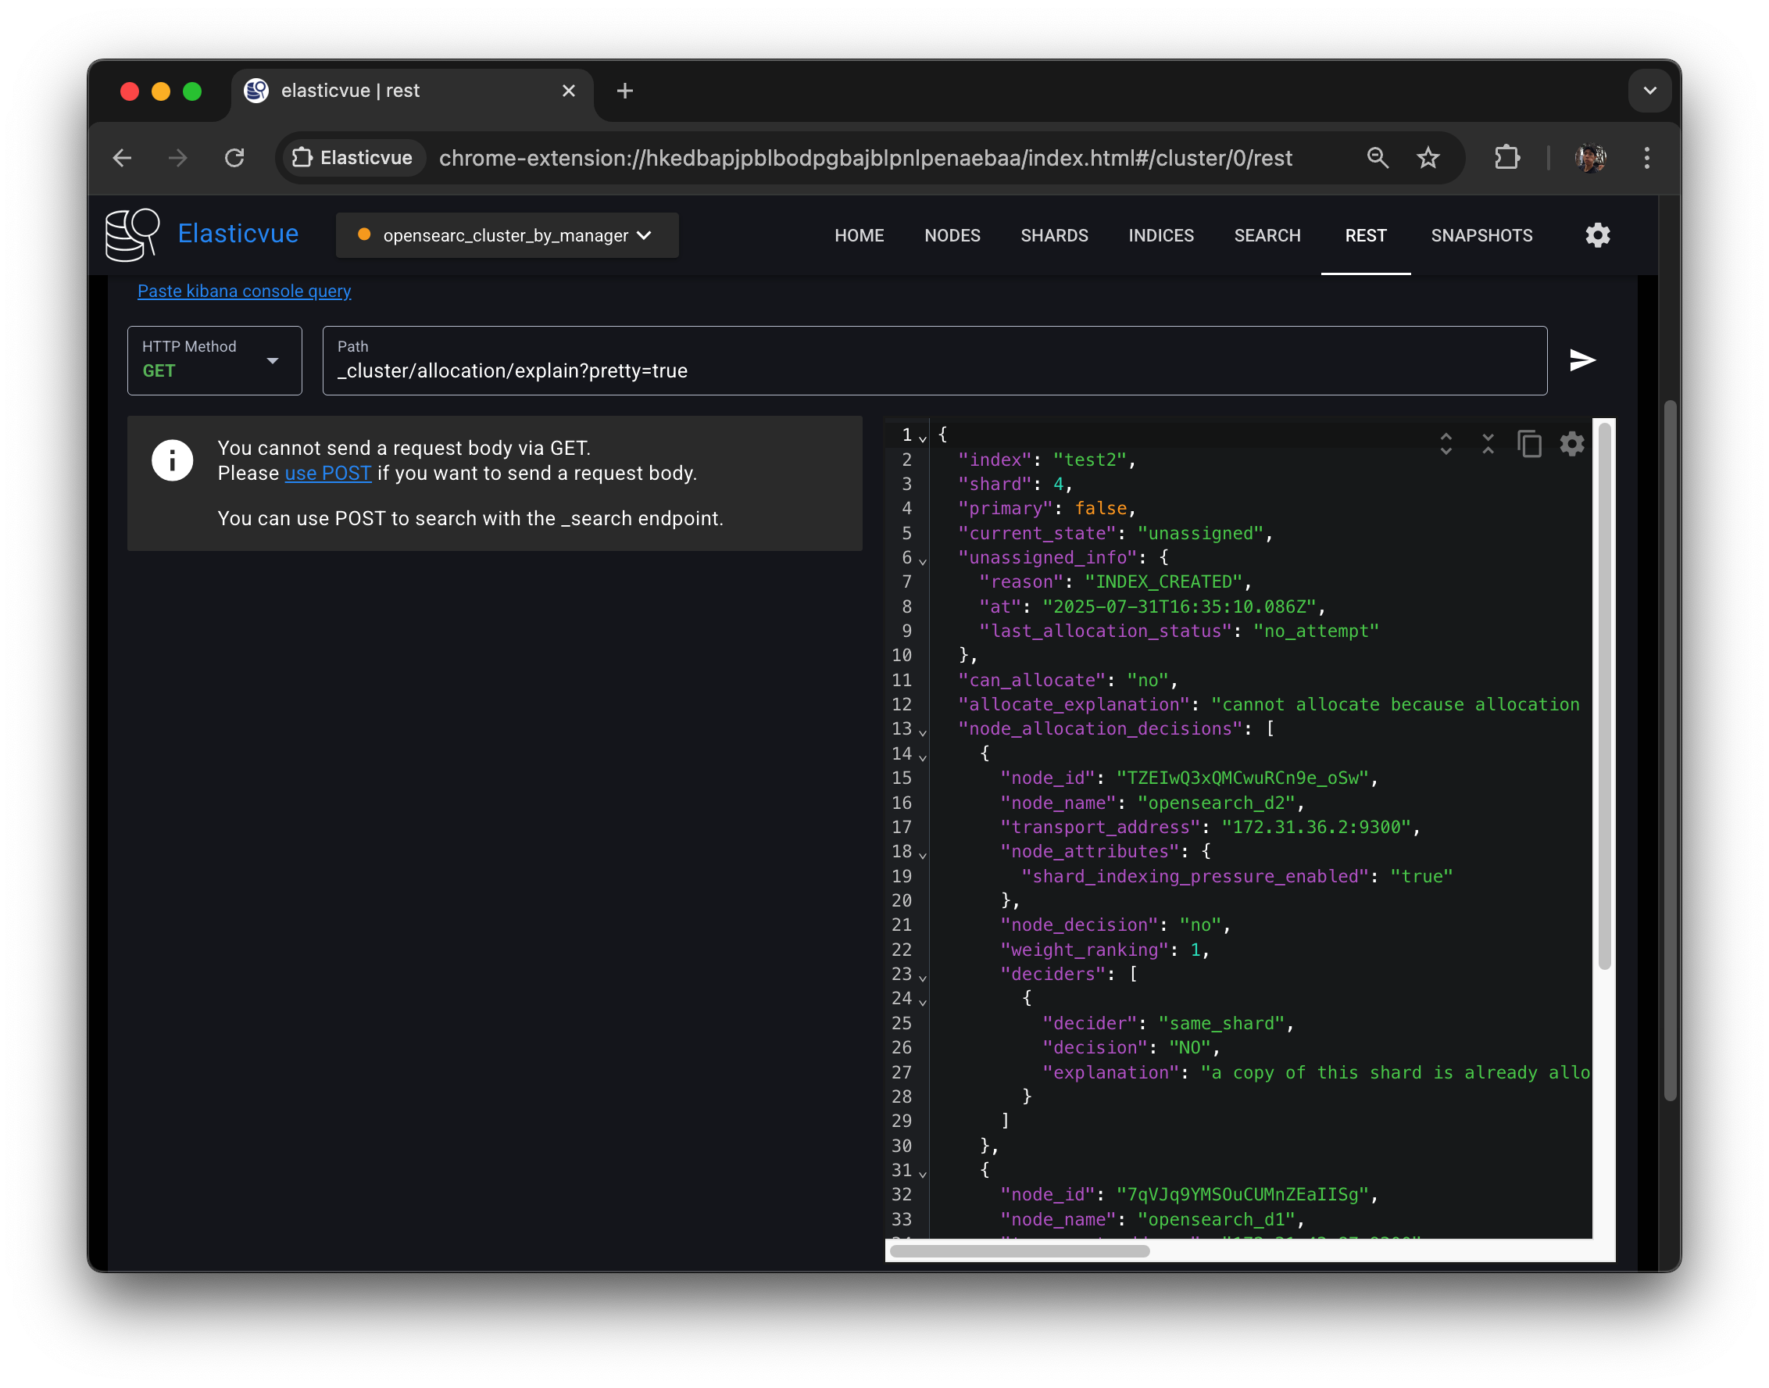Go to the INDICES tab
The width and height of the screenshot is (1769, 1388).
click(1160, 236)
